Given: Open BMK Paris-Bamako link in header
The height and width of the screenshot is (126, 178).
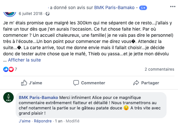Looking at the screenshot, I should point(114,7).
